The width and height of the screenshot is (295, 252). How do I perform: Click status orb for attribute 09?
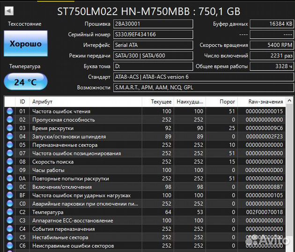coord(10,170)
